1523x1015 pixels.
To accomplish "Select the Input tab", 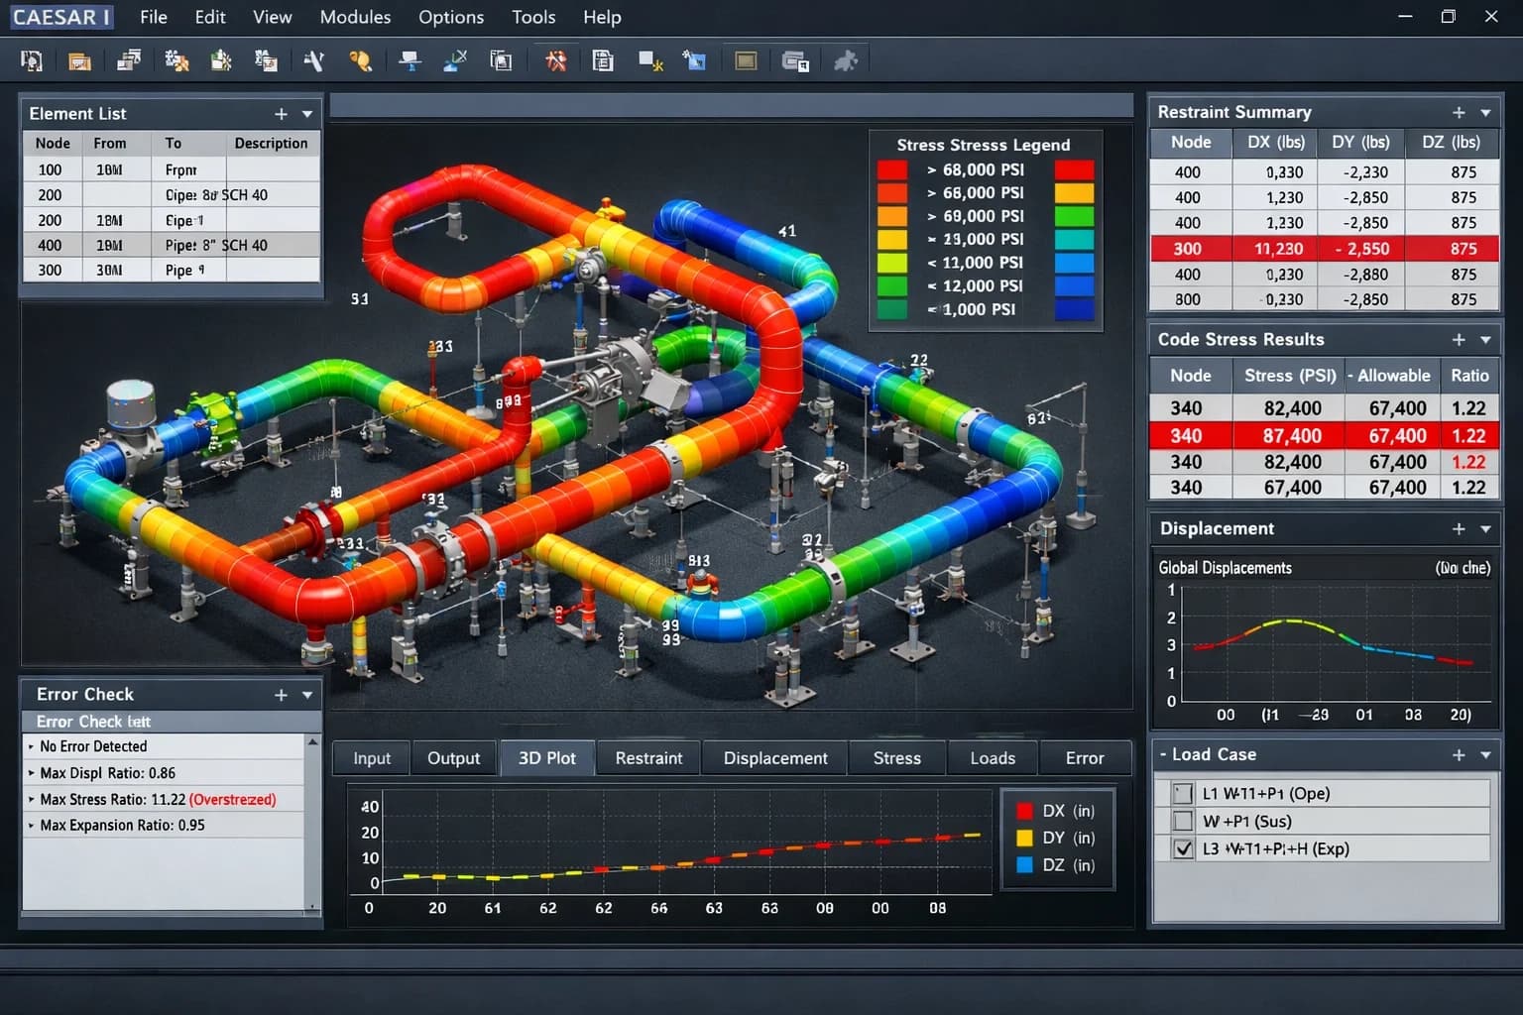I will (x=372, y=758).
